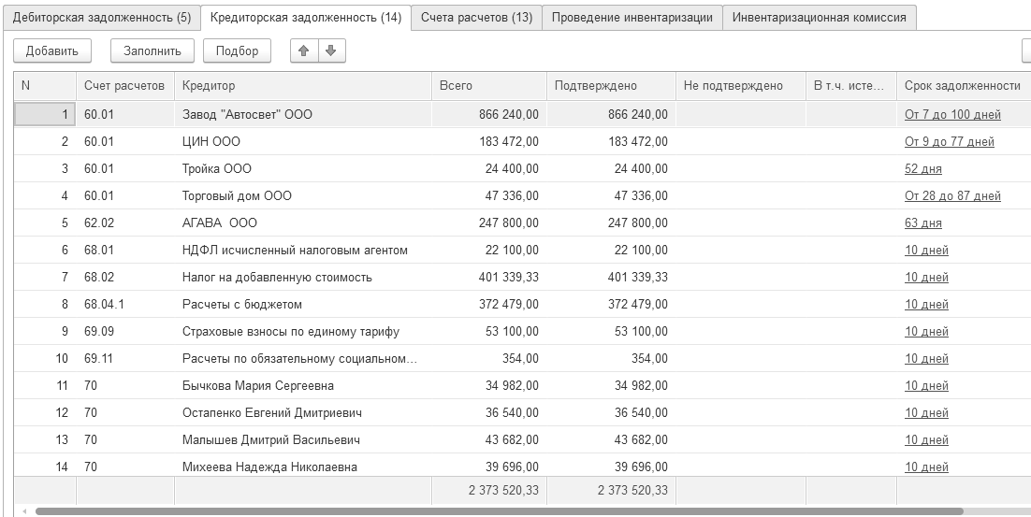Click the horizontal scrollbar thumb of the table
Viewport: 1031px width, 517px height.
tap(499, 511)
